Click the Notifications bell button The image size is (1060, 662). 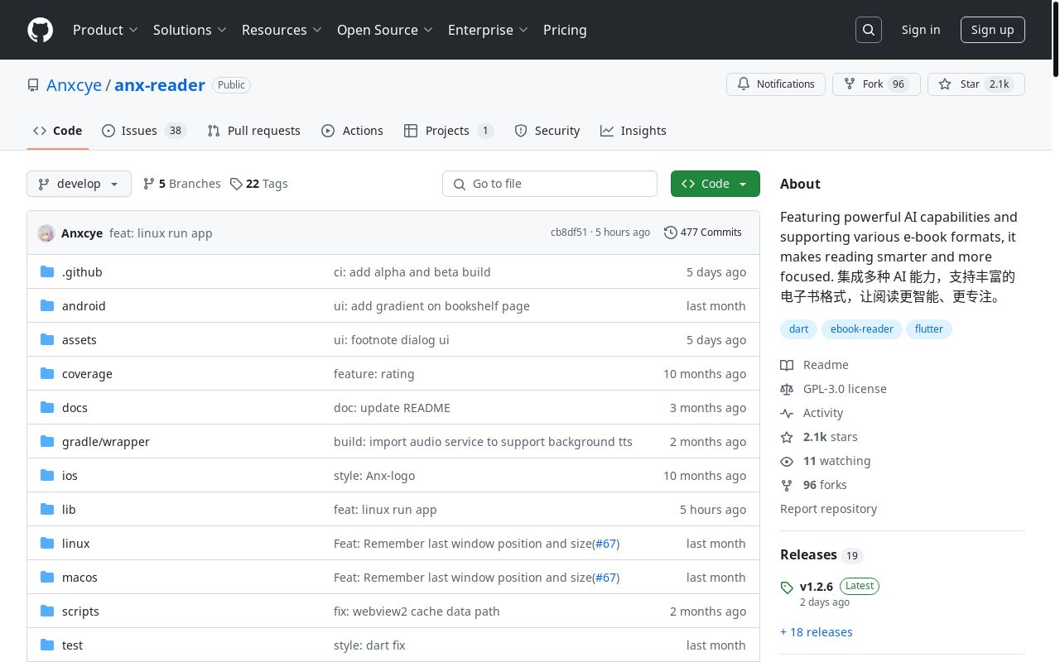pos(776,84)
